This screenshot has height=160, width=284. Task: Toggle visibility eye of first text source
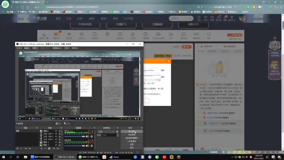click(56, 134)
